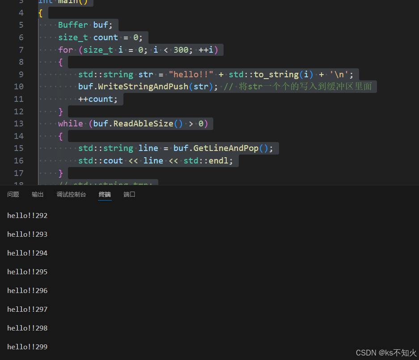
Task: Open the 问题 panel tab
Action: click(x=13, y=195)
